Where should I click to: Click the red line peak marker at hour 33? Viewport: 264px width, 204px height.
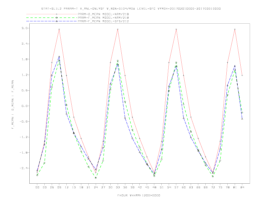click(118, 29)
